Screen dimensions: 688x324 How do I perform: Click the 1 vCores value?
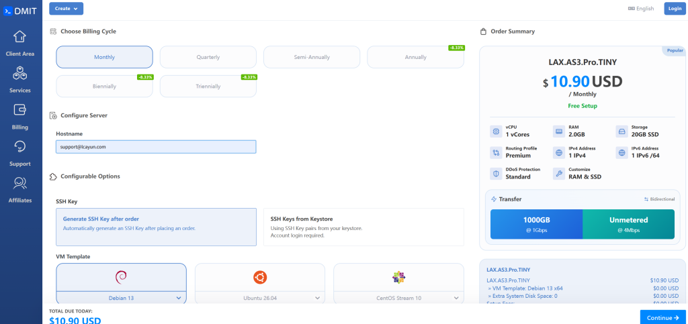tap(517, 134)
